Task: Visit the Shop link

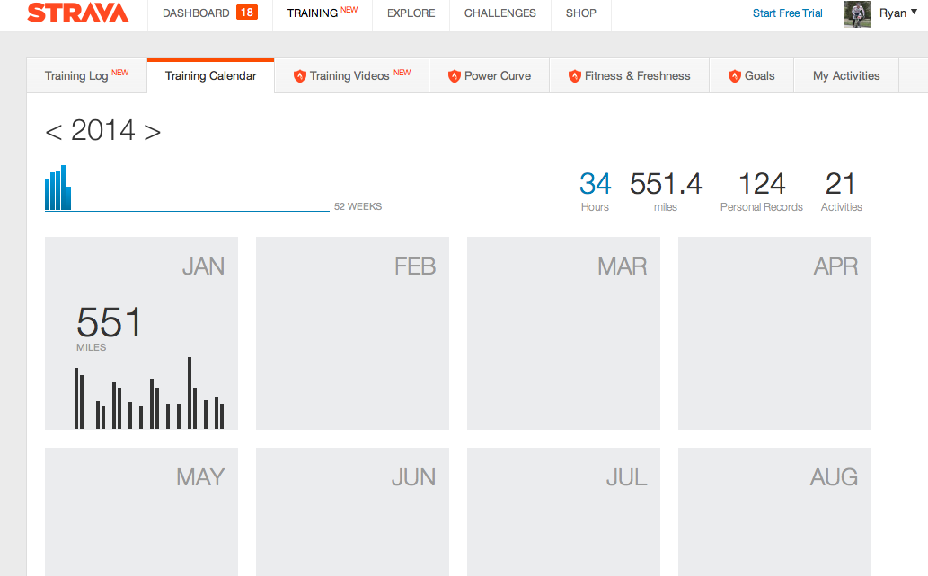Action: point(580,13)
